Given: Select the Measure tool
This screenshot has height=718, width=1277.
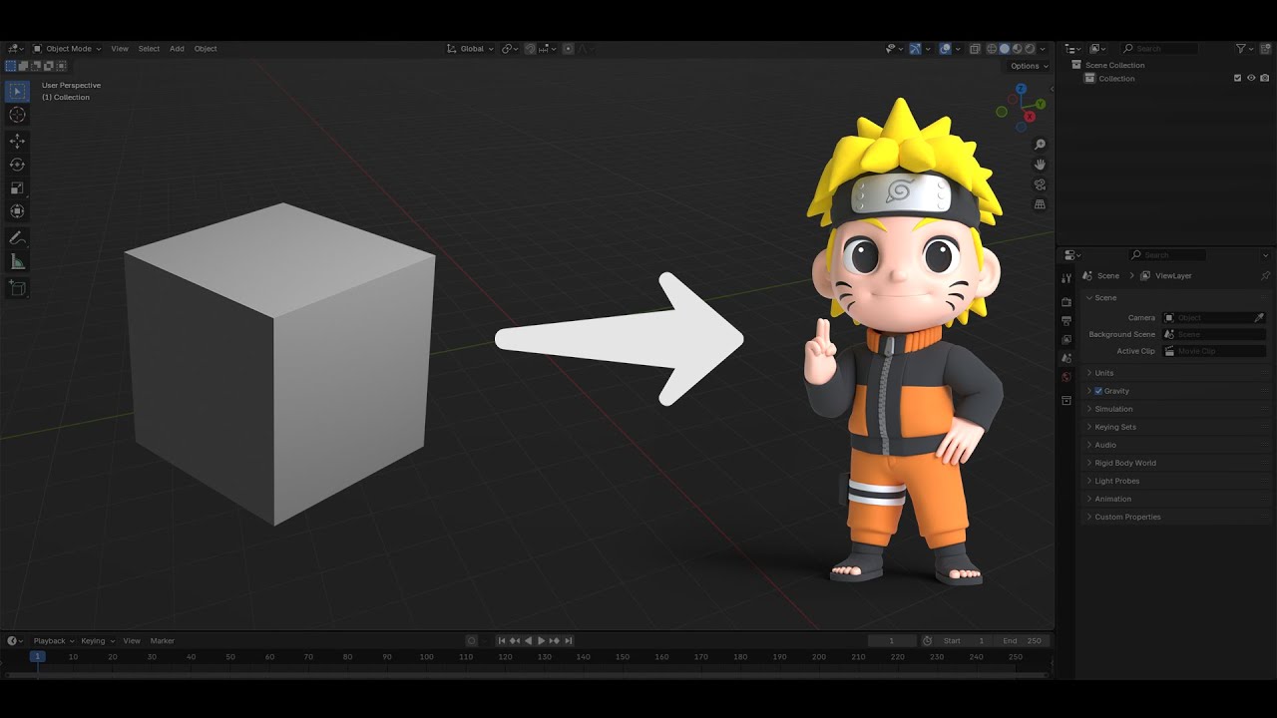Looking at the screenshot, I should 17,261.
